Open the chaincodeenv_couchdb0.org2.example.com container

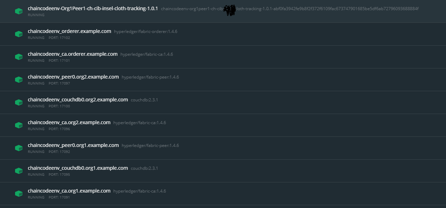point(78,100)
